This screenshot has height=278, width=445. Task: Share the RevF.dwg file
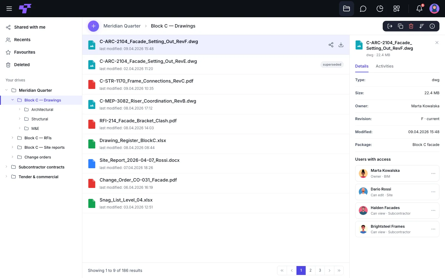331,45
